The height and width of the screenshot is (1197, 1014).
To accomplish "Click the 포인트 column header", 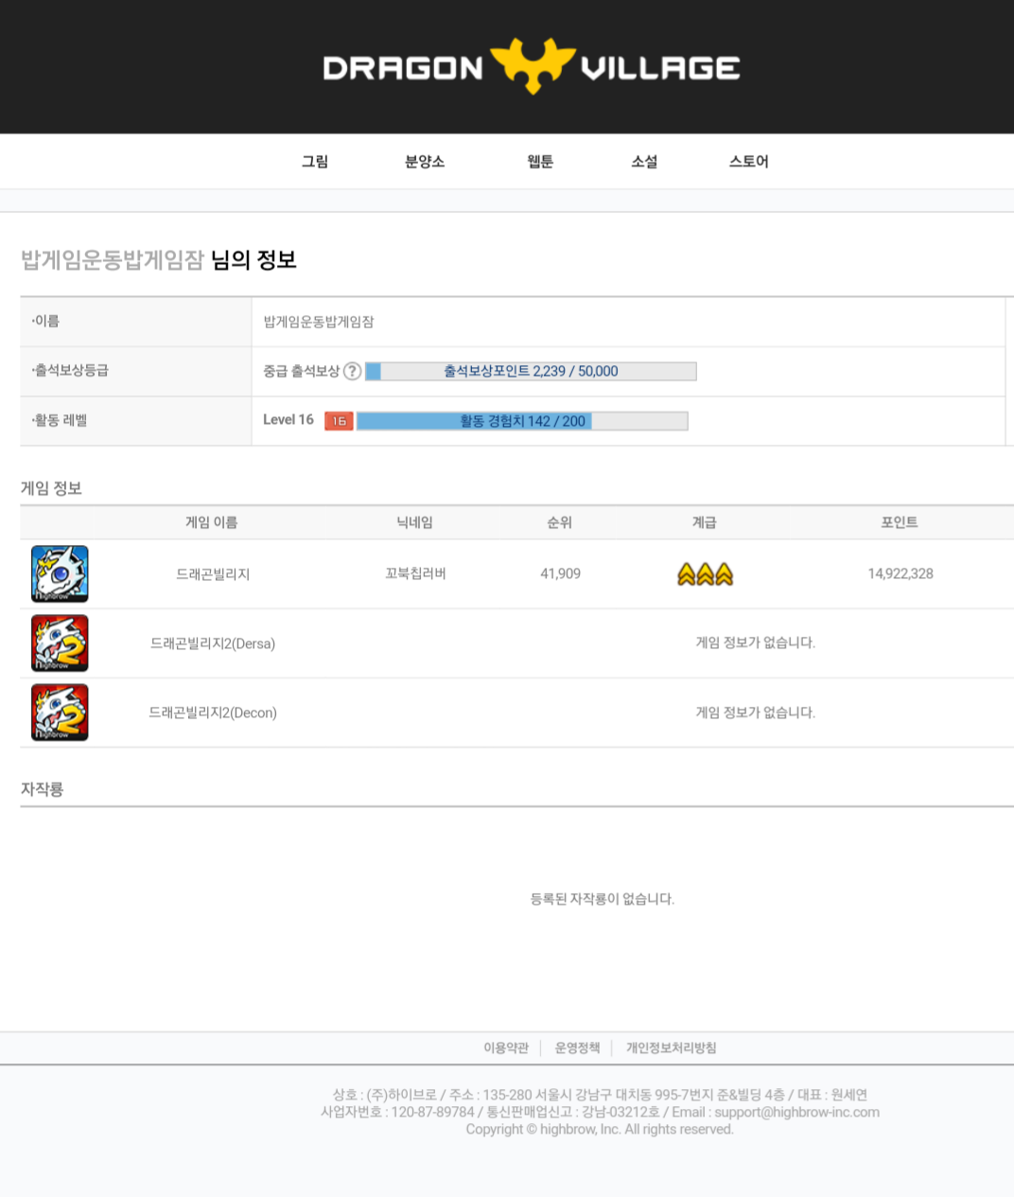I will (x=900, y=522).
